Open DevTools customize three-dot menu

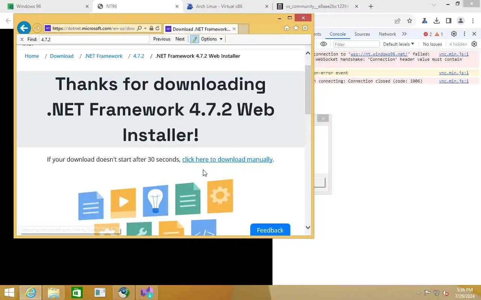[464, 34]
